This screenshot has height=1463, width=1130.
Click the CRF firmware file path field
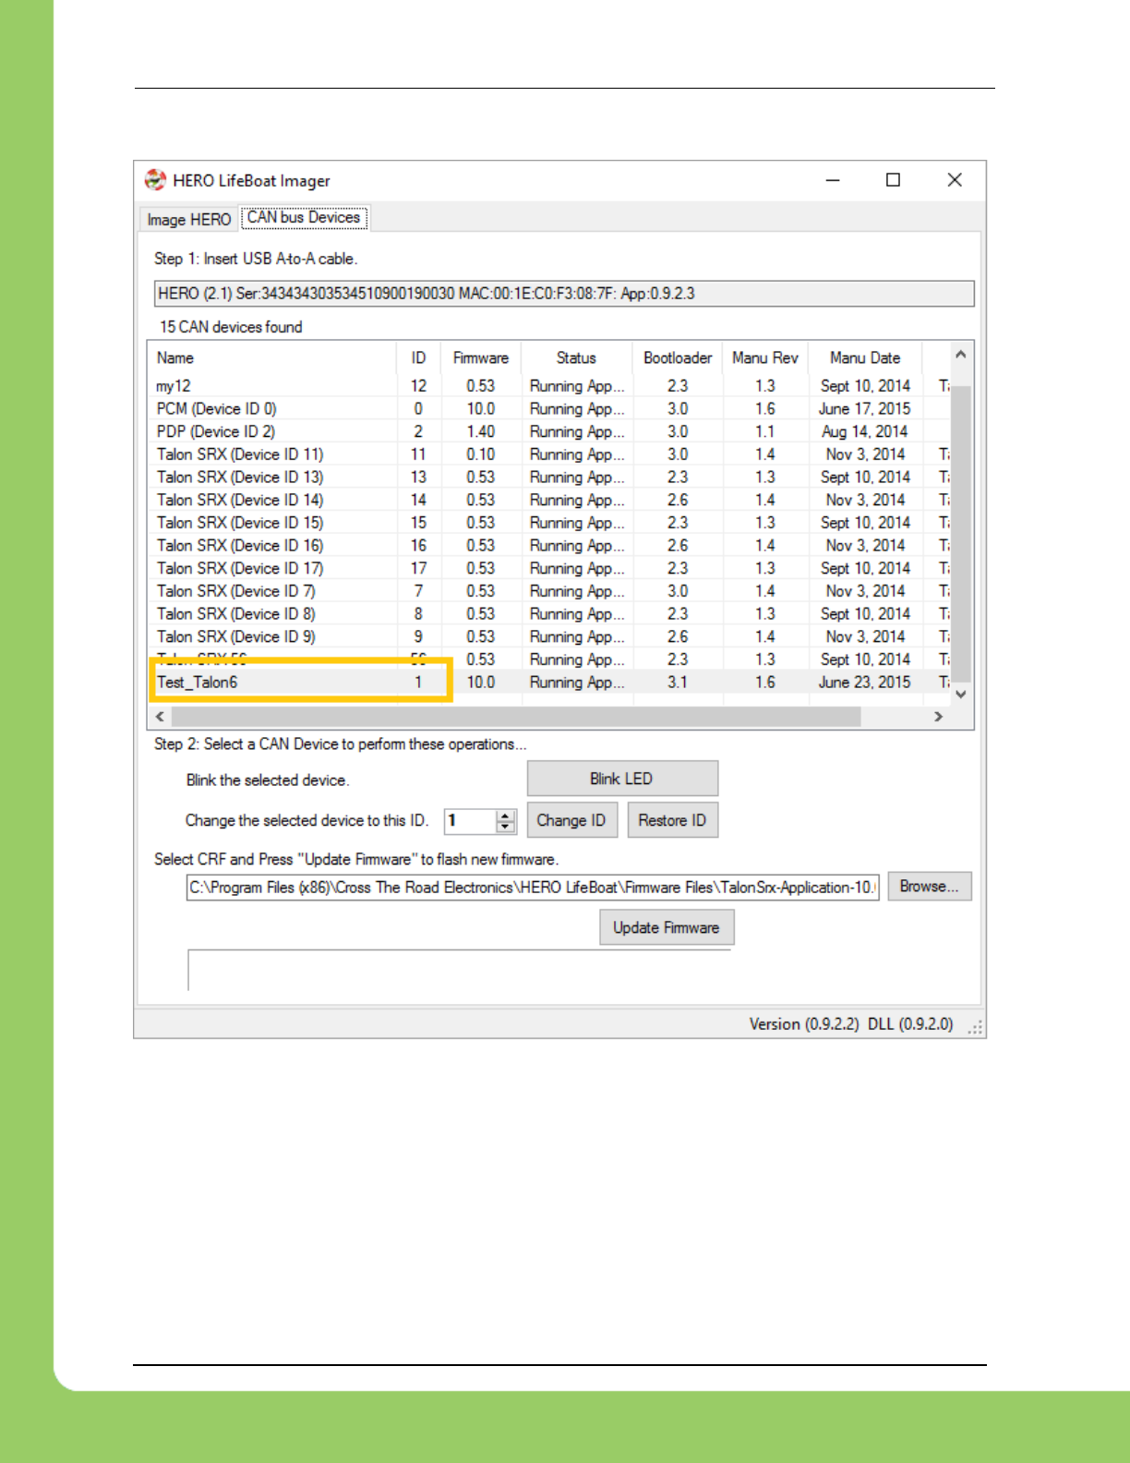[x=533, y=888]
